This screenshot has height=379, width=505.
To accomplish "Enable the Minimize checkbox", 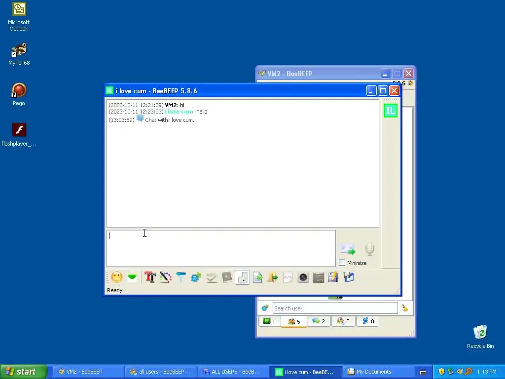I will click(x=342, y=263).
